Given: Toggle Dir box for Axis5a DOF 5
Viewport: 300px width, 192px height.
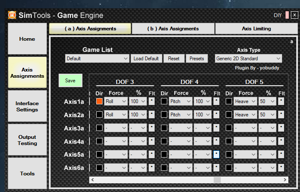Looking at the screenshot, I should click(229, 154).
